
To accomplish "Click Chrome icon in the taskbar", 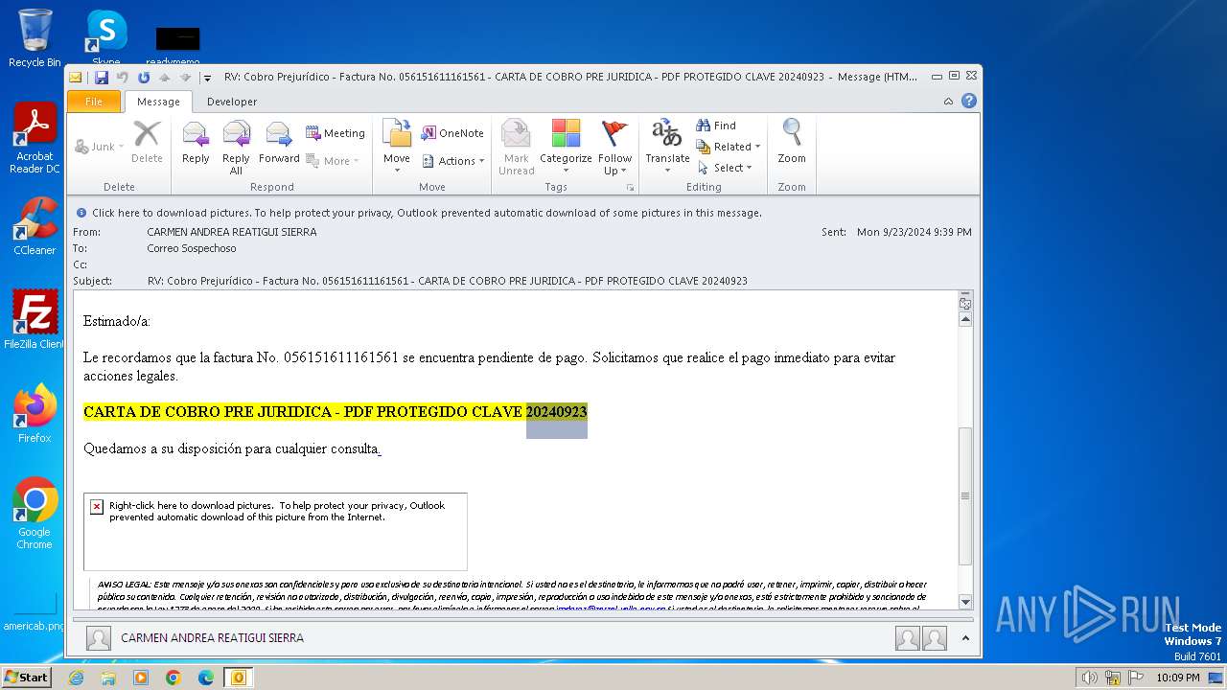I will [x=174, y=678].
